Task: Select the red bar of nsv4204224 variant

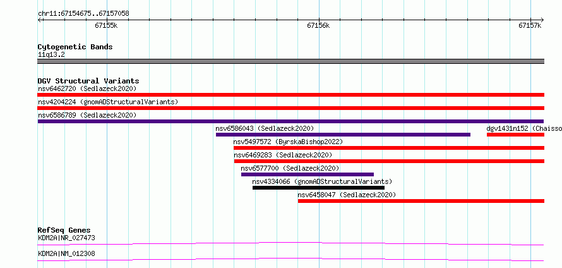Action: click(x=290, y=108)
